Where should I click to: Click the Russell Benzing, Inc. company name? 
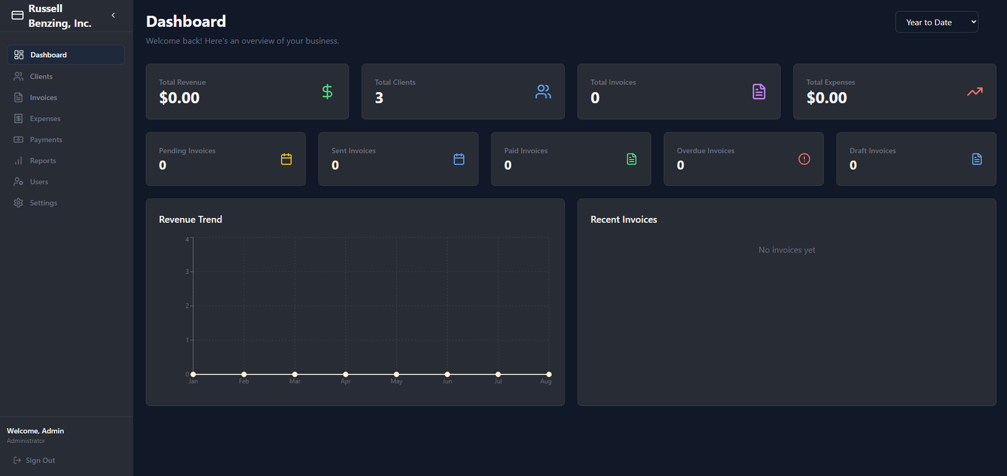[60, 16]
